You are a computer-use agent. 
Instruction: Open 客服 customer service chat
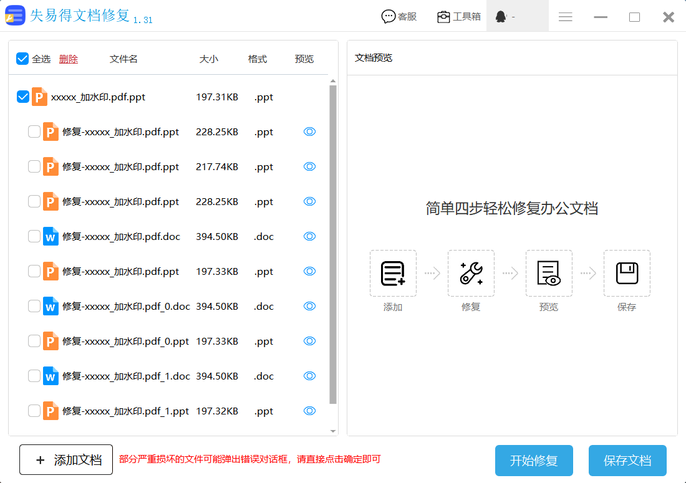click(x=399, y=17)
